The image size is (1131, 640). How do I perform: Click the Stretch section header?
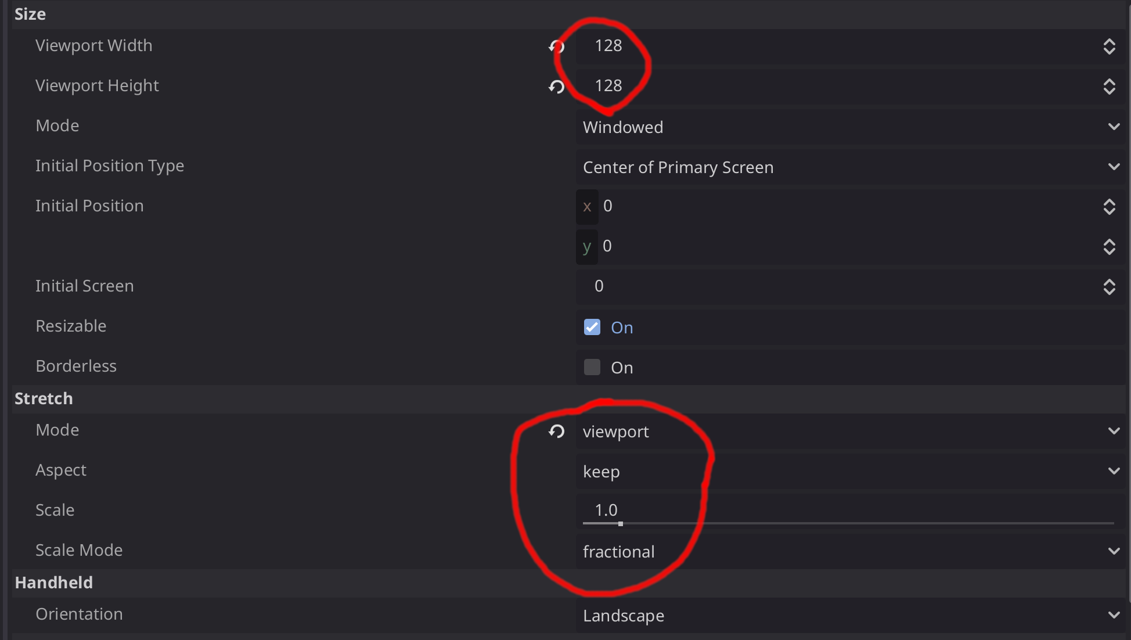44,399
